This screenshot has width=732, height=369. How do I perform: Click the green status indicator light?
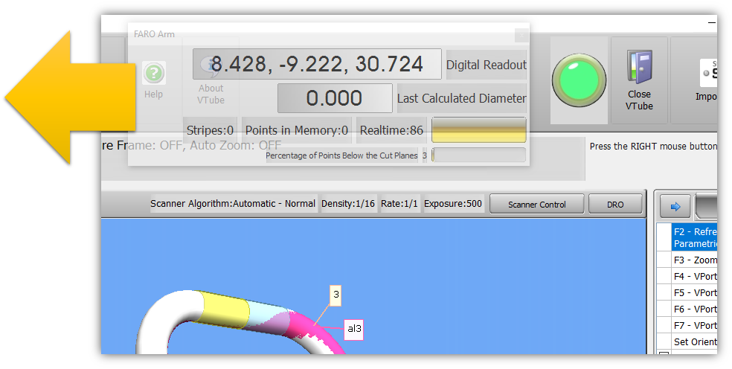point(579,81)
